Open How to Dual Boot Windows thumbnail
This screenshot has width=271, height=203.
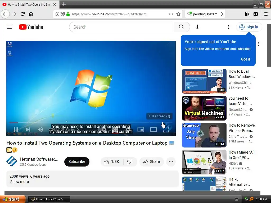point(204,81)
